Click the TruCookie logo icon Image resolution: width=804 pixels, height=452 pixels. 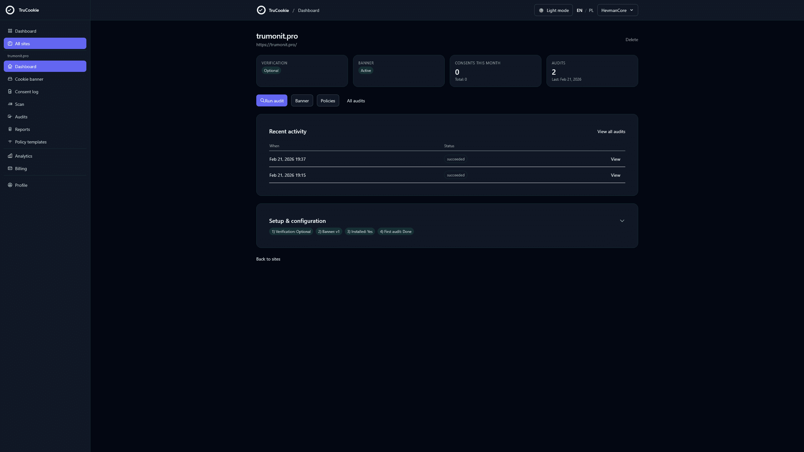tap(10, 10)
